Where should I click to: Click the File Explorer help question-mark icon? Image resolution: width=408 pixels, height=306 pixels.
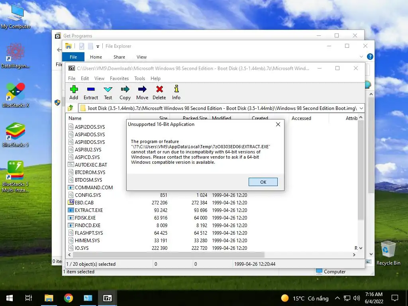tap(370, 57)
